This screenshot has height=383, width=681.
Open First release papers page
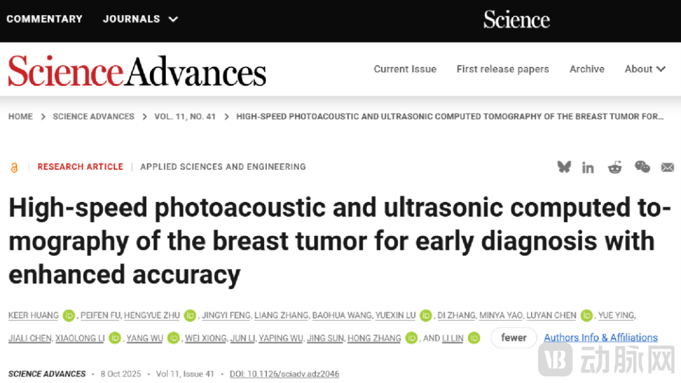tap(503, 69)
